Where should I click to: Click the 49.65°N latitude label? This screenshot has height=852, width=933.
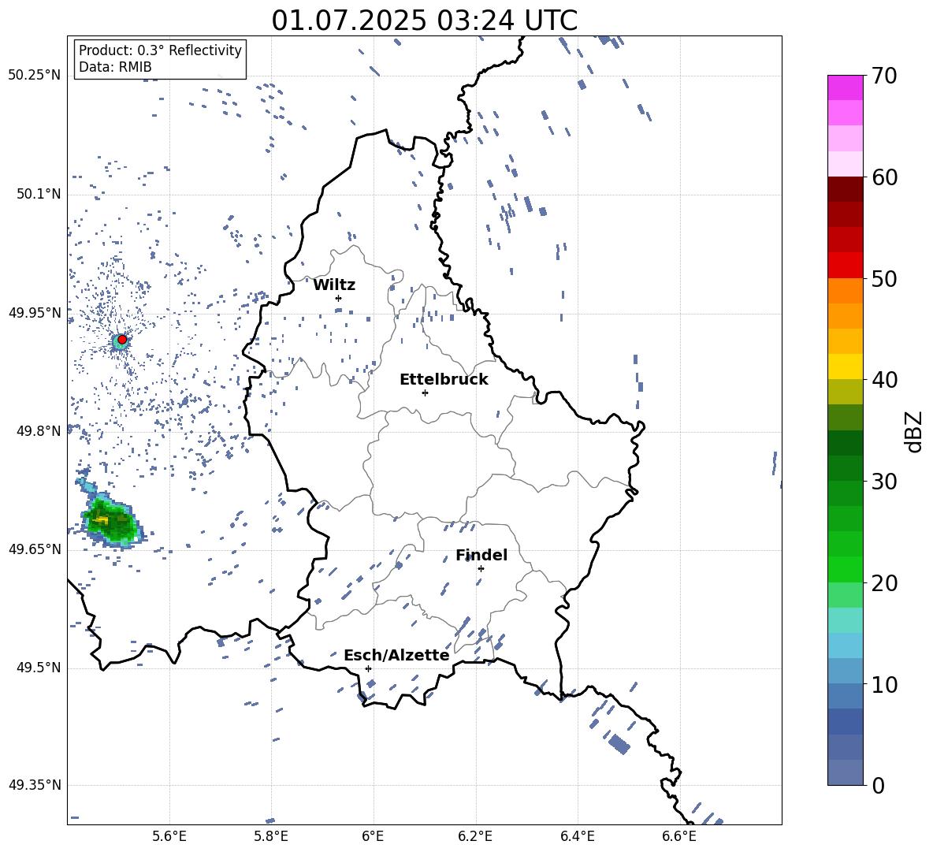tap(35, 549)
